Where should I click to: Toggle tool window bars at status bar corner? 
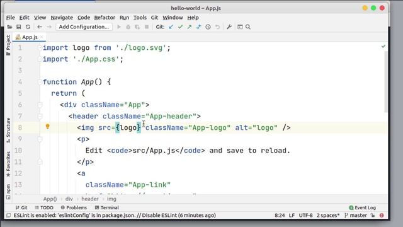click(8, 215)
